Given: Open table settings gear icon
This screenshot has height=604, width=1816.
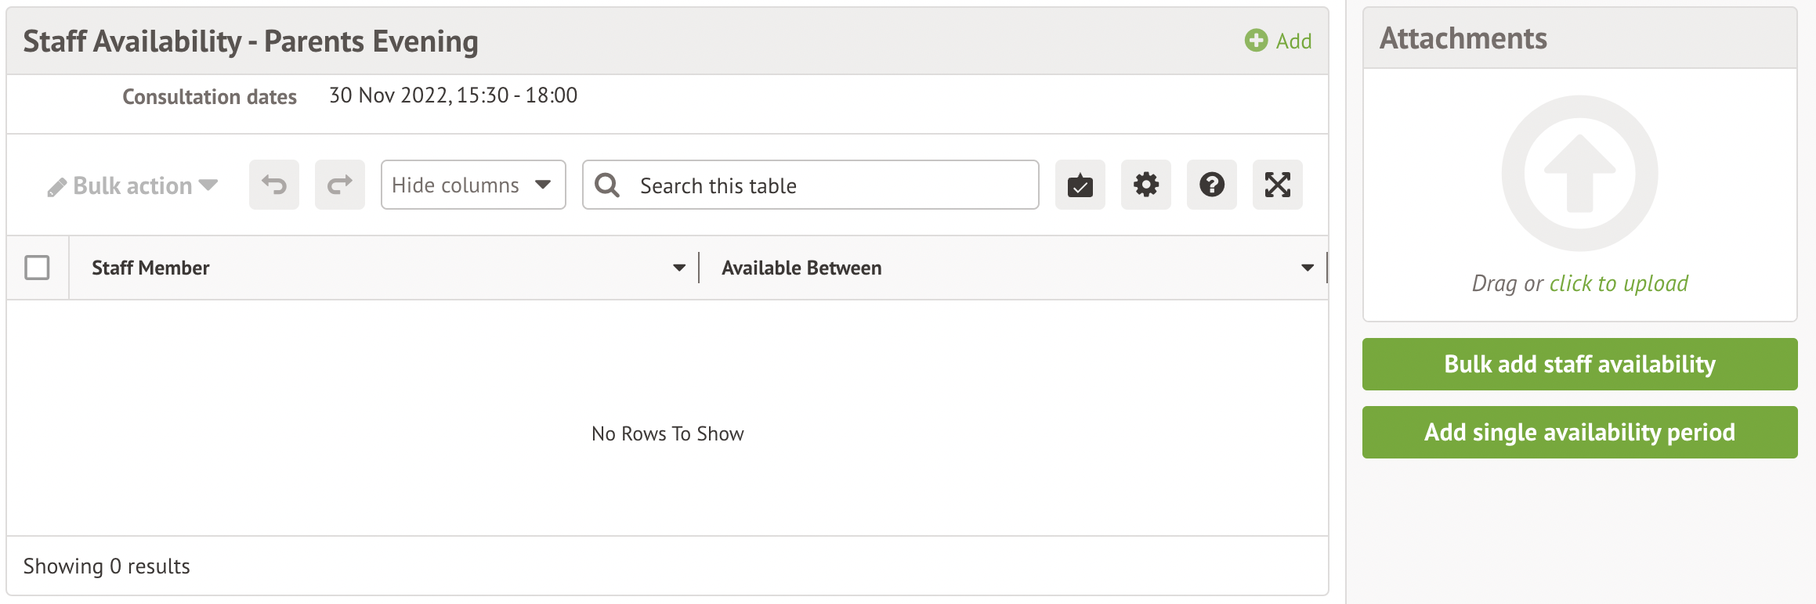Looking at the screenshot, I should pos(1146,185).
